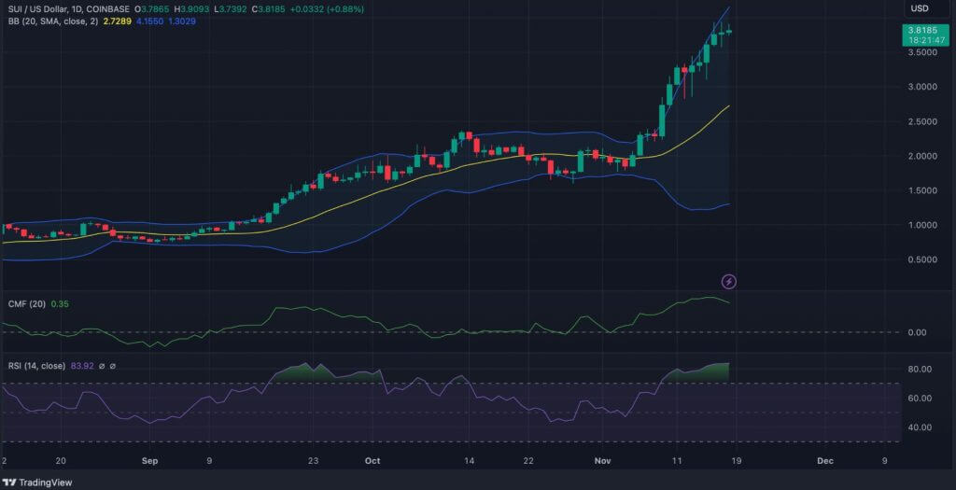Click the 23 date label on time axis
This screenshot has width=956, height=490.
pos(313,461)
